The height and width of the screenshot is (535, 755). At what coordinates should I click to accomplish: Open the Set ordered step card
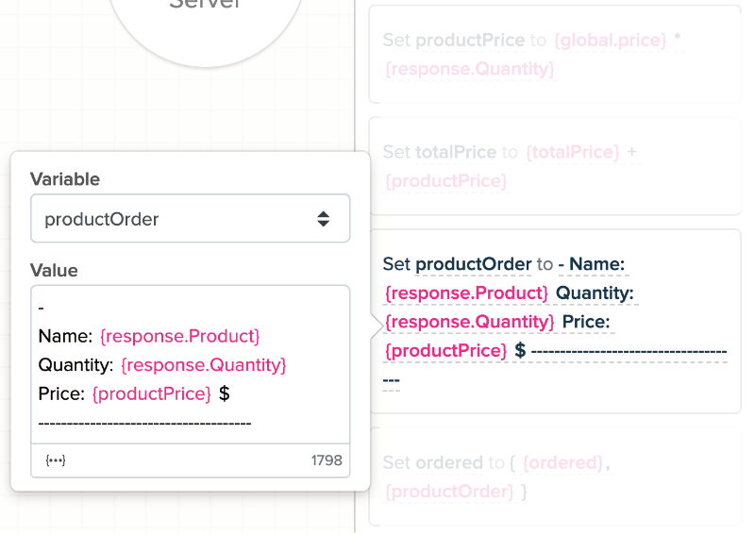point(554,476)
